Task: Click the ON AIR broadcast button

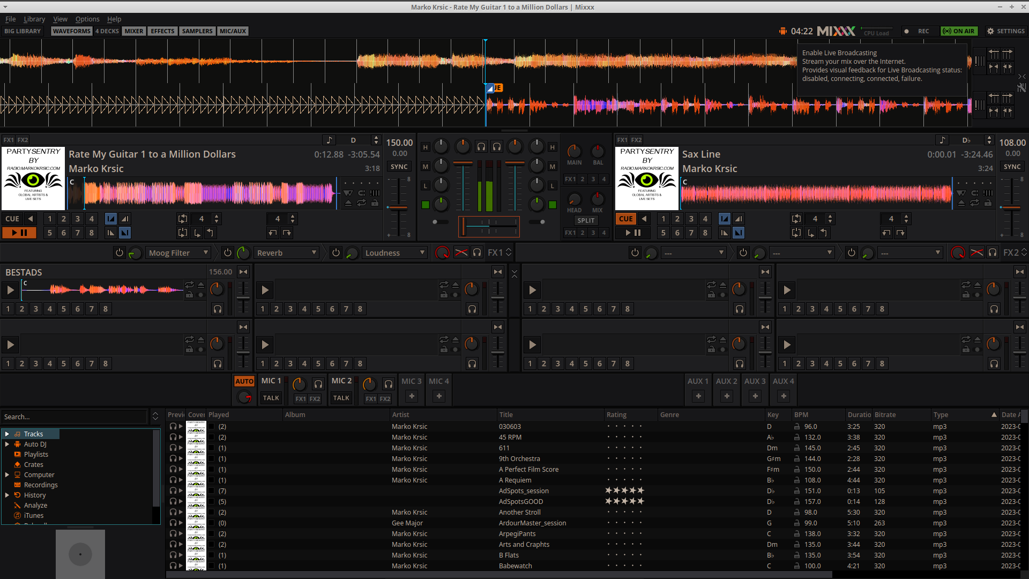Action: point(959,31)
